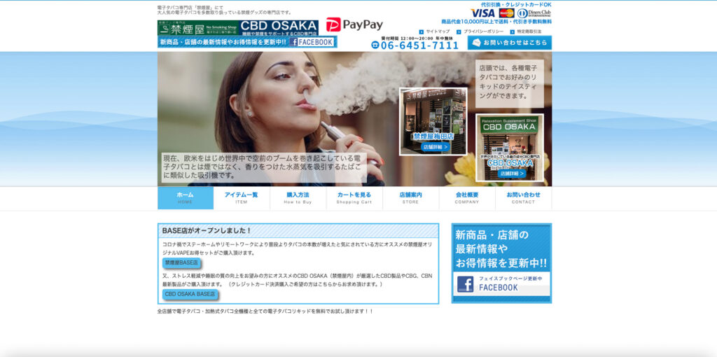This screenshot has width=717, height=357.
Task: Click the Diners Club logo
Action: 534,13
